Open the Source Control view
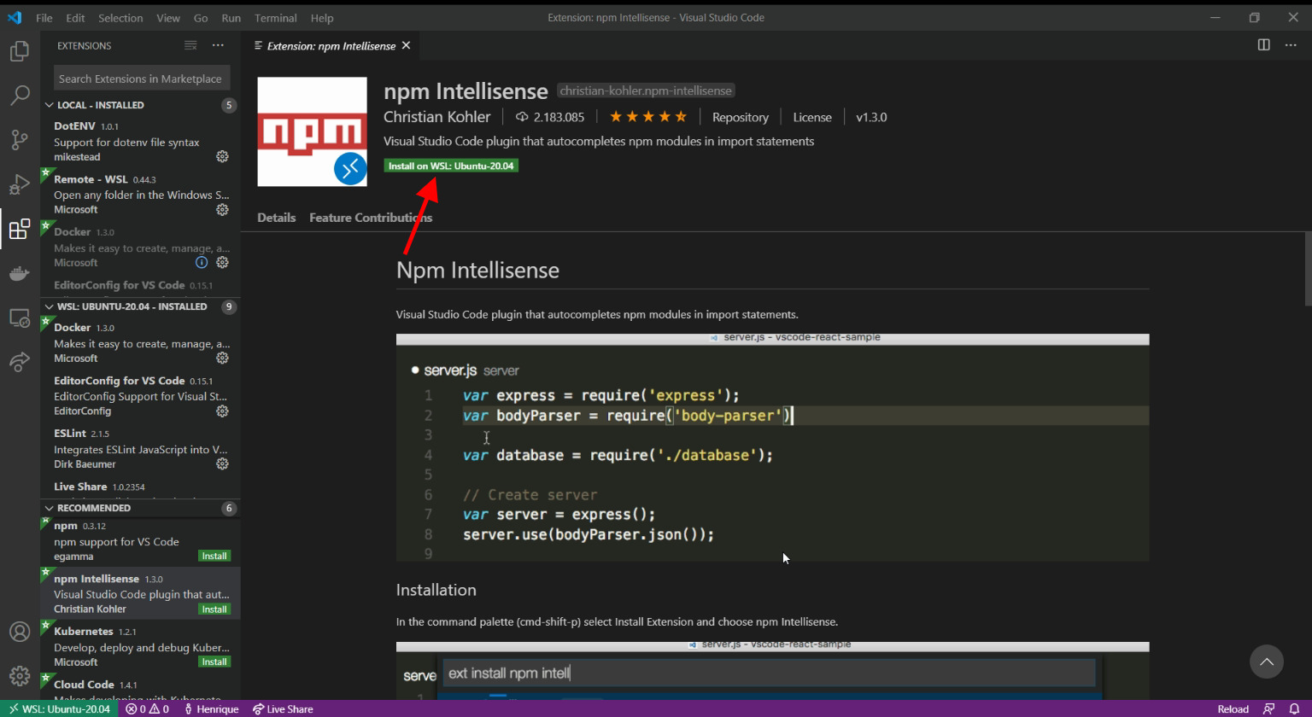1312x717 pixels. [20, 140]
